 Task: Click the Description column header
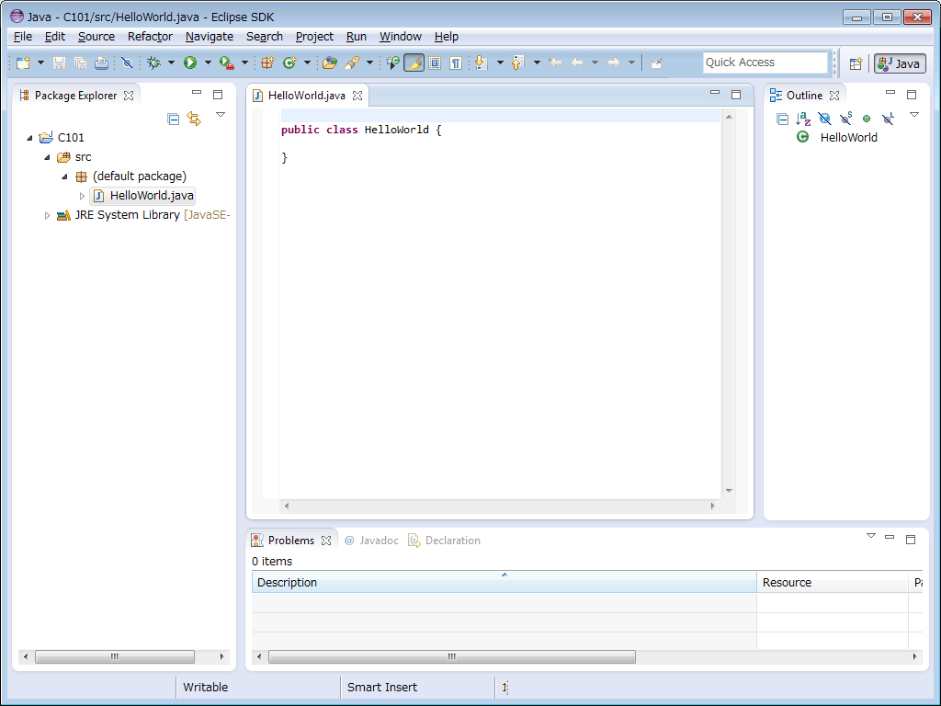(x=505, y=582)
